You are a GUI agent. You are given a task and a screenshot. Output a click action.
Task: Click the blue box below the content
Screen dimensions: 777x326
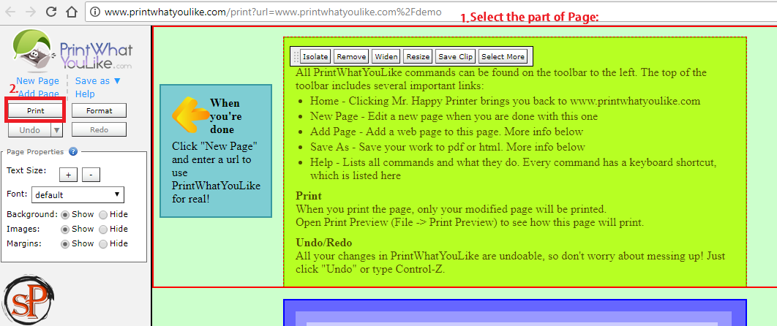pos(514,313)
